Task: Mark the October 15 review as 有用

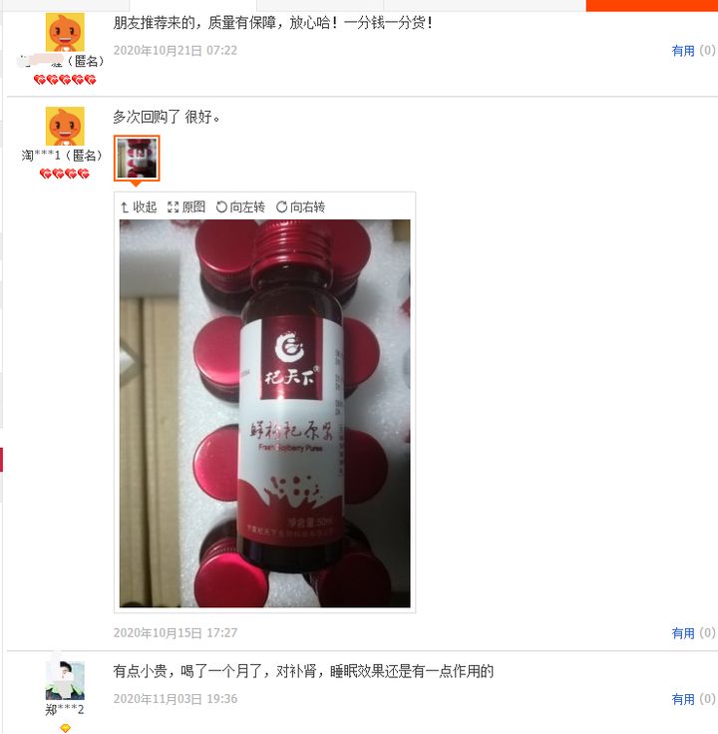Action: click(x=683, y=633)
